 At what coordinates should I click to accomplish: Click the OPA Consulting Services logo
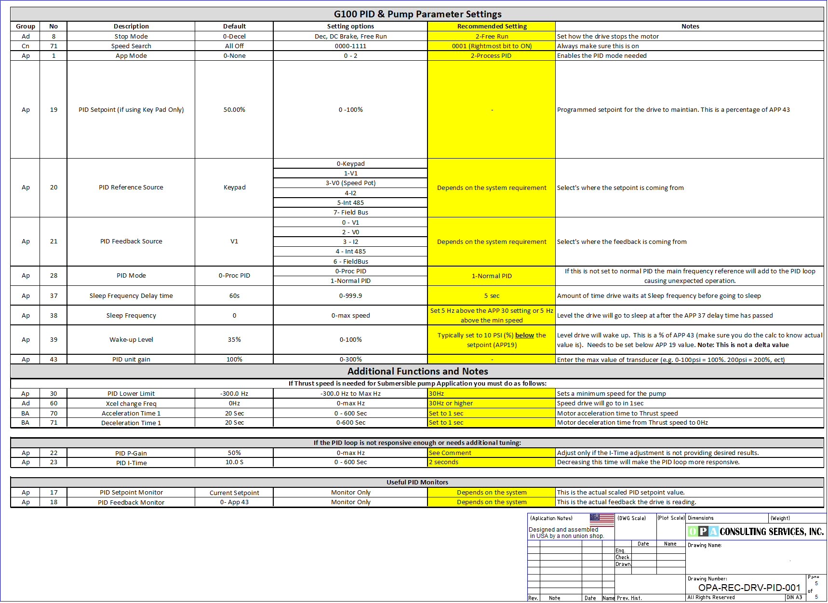tap(755, 532)
